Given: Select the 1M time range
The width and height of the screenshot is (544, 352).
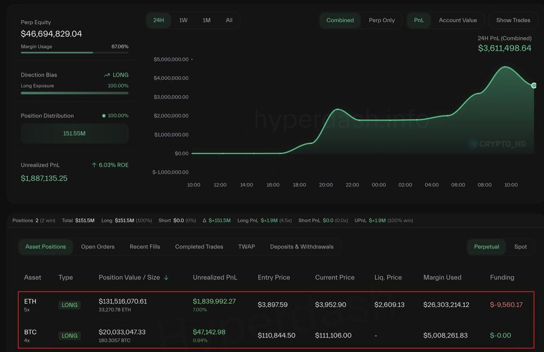Looking at the screenshot, I should tap(206, 20).
